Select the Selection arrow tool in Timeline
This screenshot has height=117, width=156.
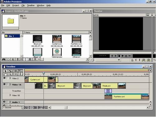coord(6,71)
